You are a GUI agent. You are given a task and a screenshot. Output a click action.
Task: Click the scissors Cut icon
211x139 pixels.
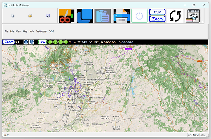pos(66,16)
